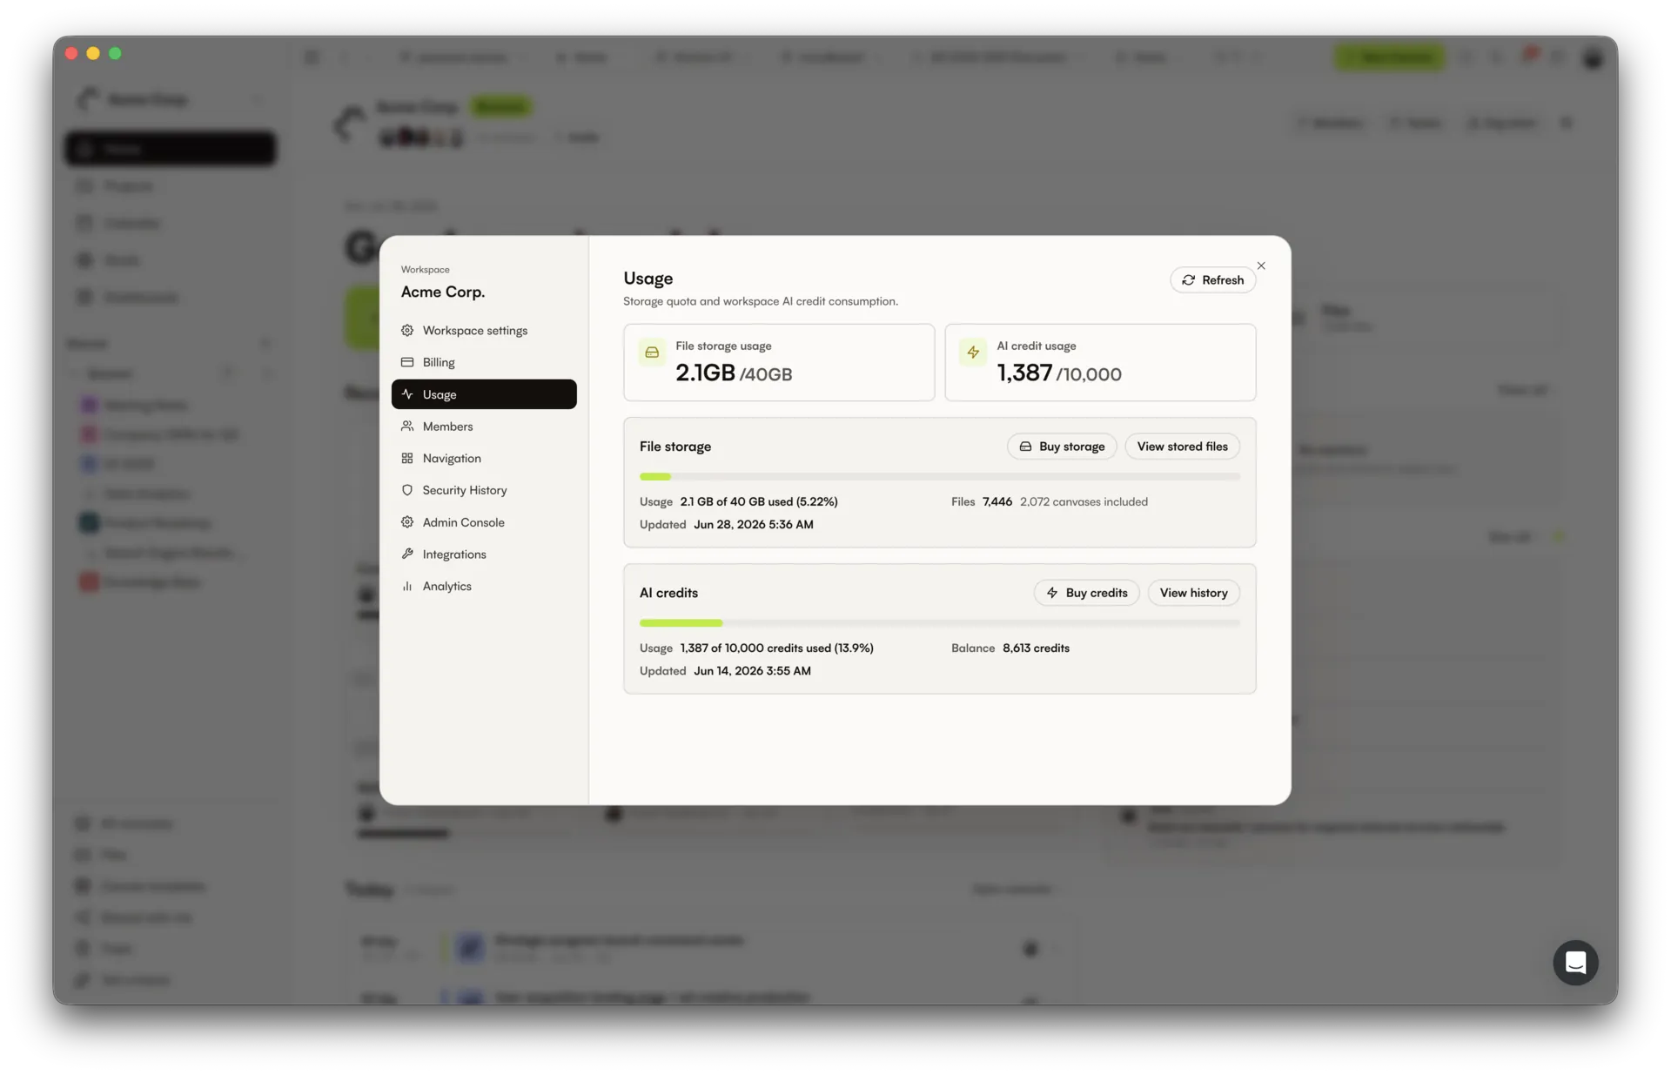Viewport: 1671px width, 1075px height.
Task: Click the Admin Console gear icon
Action: coord(407,522)
